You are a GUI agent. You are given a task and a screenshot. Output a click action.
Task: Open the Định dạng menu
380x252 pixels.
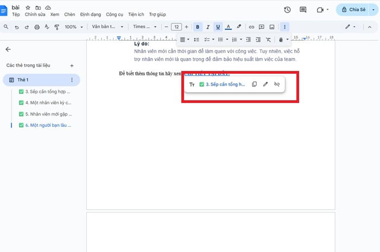(x=91, y=15)
